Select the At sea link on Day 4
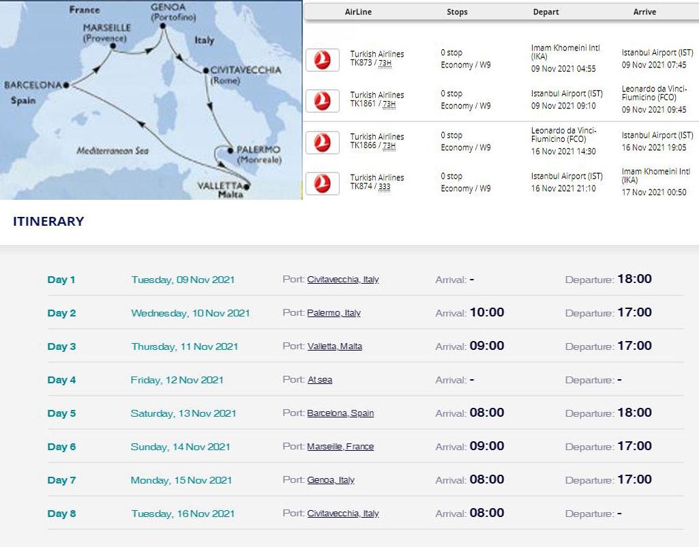Screen dimensions: 699x547 (x=319, y=380)
